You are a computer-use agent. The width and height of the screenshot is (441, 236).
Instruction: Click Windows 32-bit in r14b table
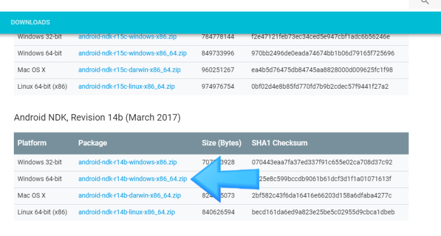coord(40,162)
